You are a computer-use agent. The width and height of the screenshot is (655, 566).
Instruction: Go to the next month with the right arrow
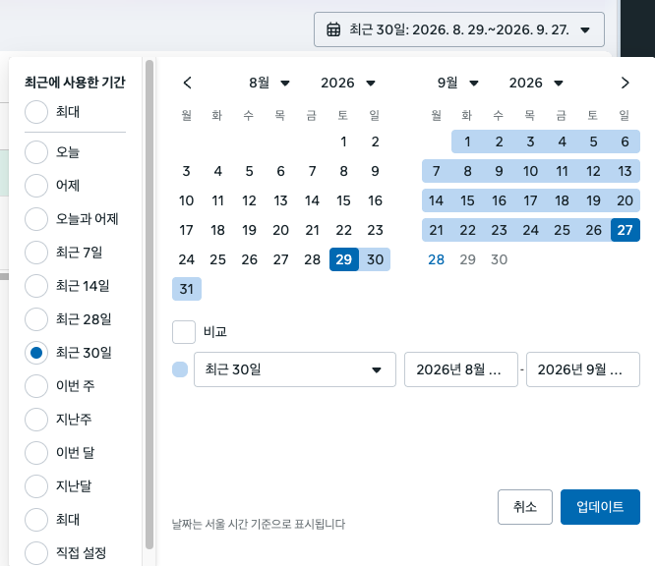625,83
